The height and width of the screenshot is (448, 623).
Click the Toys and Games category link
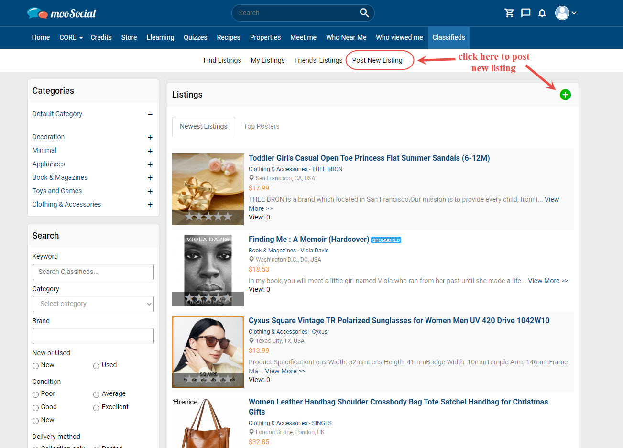(57, 191)
